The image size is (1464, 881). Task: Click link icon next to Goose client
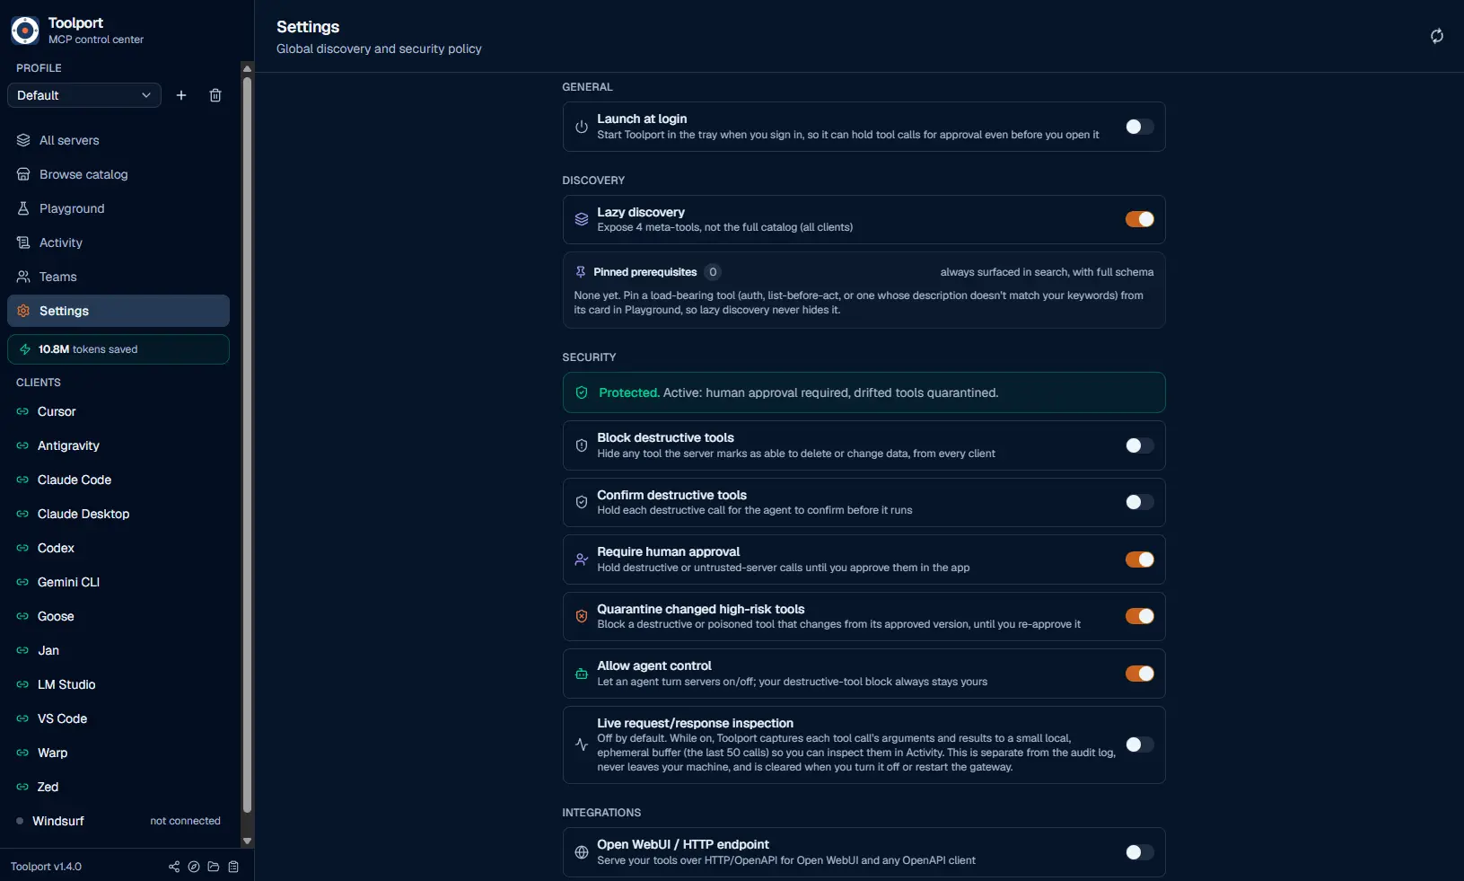click(x=22, y=616)
